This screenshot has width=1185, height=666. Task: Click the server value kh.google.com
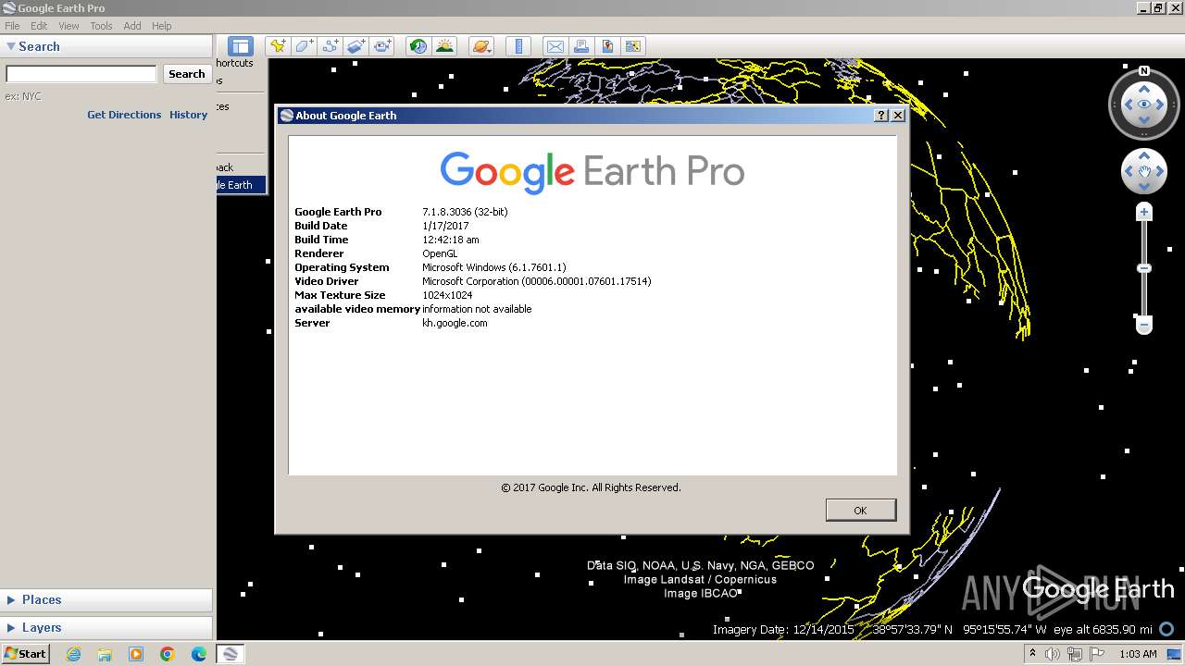pyautogui.click(x=455, y=323)
